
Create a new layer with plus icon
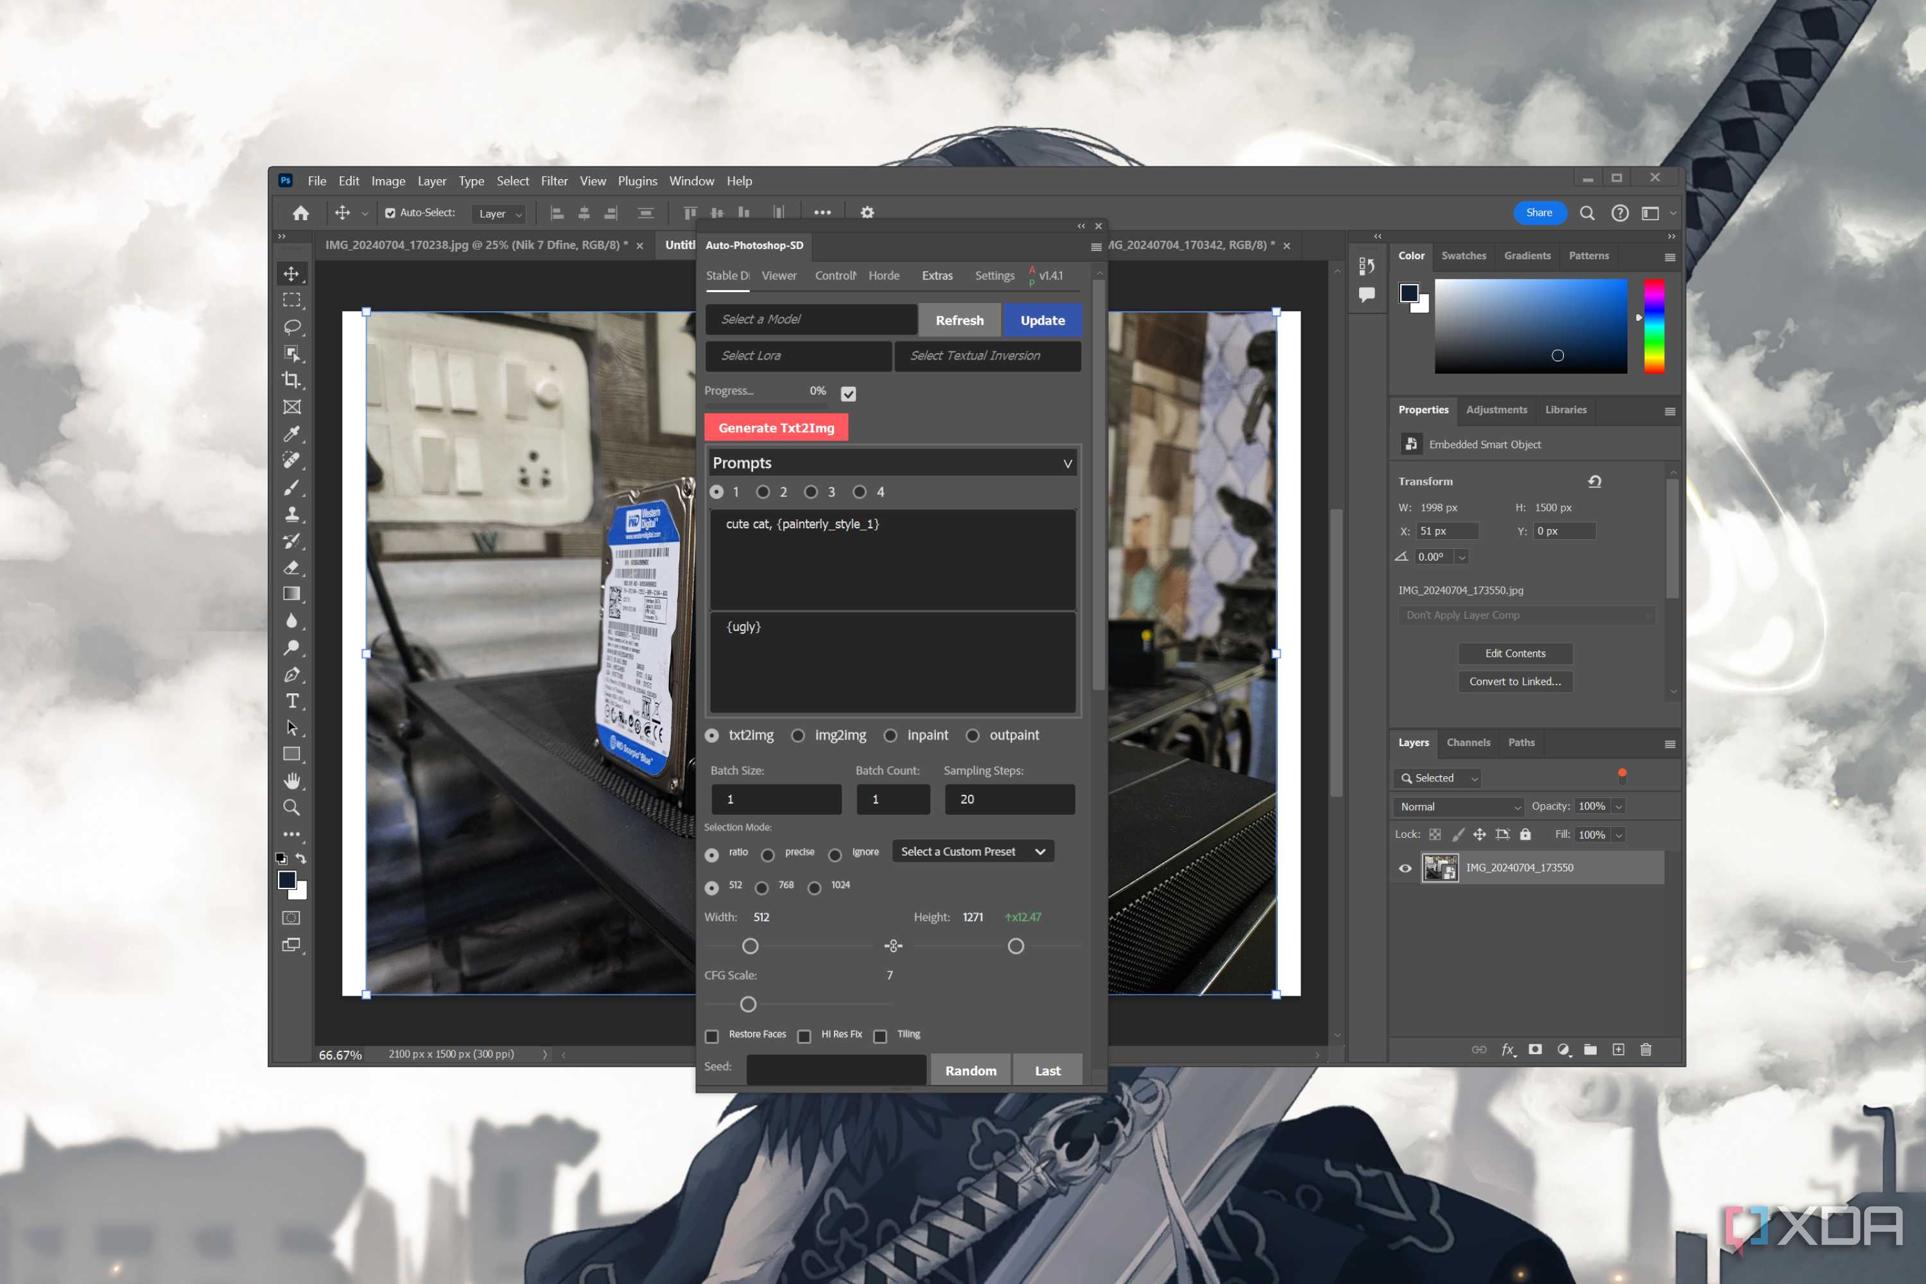[1618, 1049]
